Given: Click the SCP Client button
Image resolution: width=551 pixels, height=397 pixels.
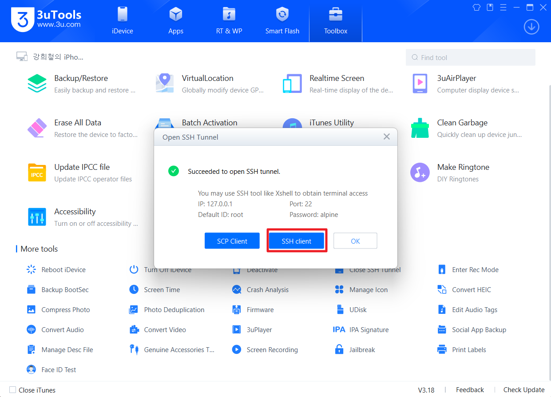Looking at the screenshot, I should coord(232,241).
